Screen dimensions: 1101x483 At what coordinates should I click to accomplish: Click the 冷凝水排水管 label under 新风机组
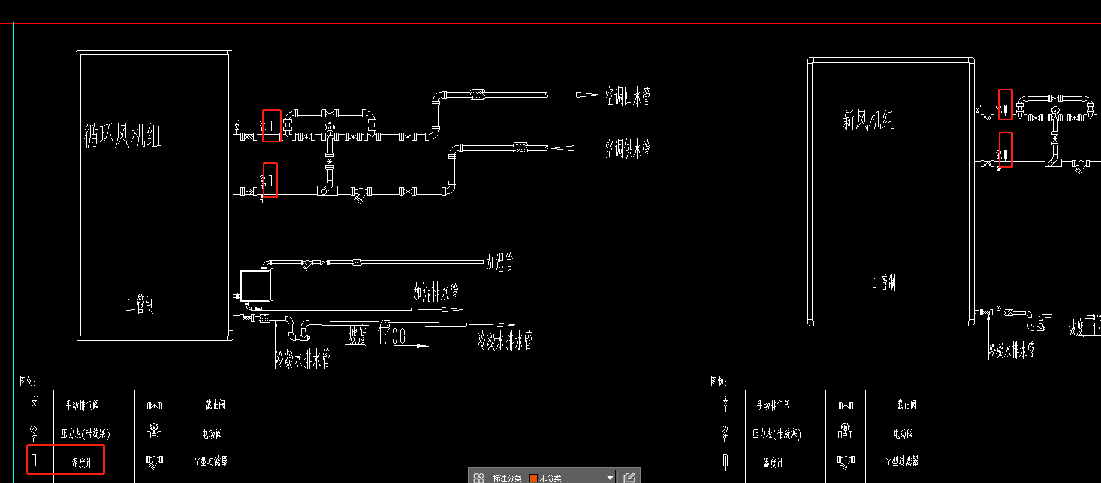tap(1011, 350)
